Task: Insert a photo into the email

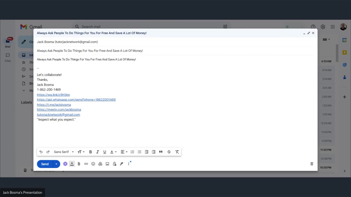Action: click(x=107, y=164)
